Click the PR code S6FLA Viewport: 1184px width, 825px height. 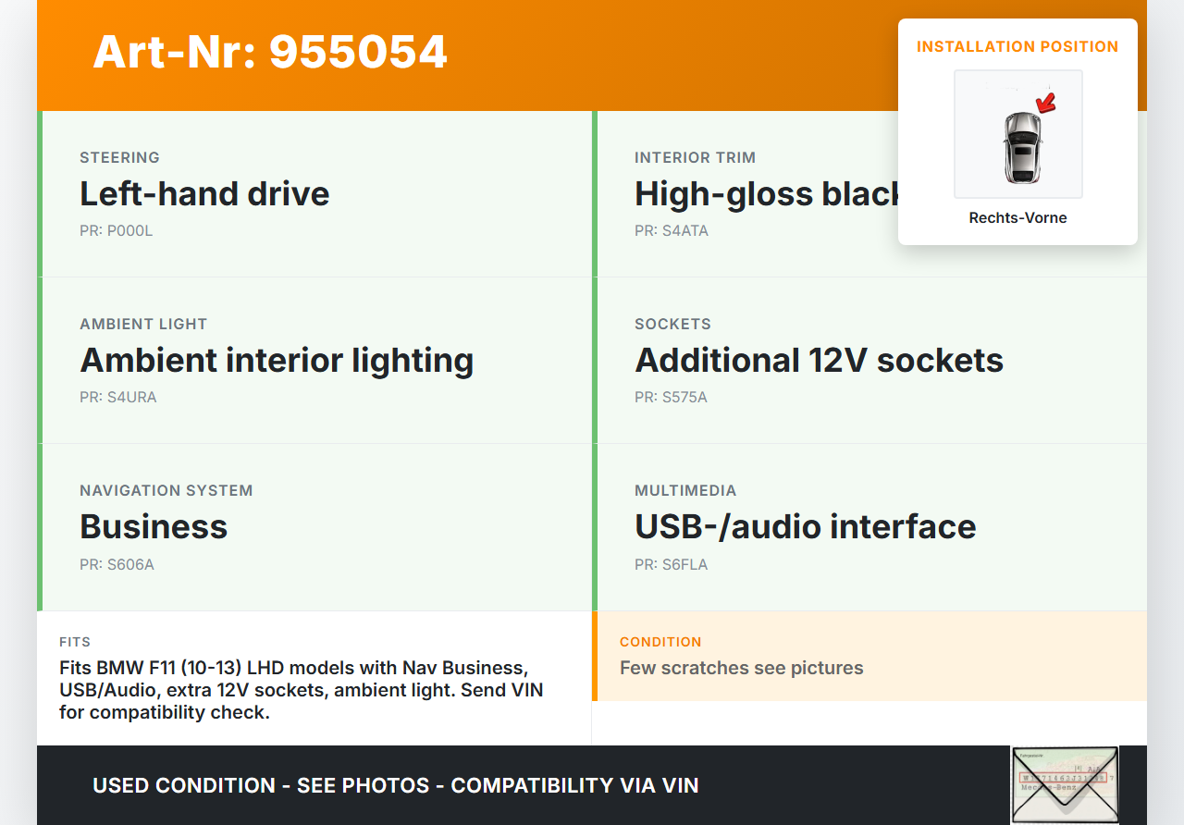click(x=671, y=564)
